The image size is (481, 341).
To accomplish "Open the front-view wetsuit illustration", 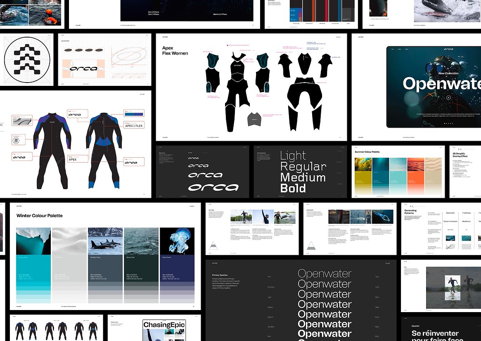I will coord(52,152).
